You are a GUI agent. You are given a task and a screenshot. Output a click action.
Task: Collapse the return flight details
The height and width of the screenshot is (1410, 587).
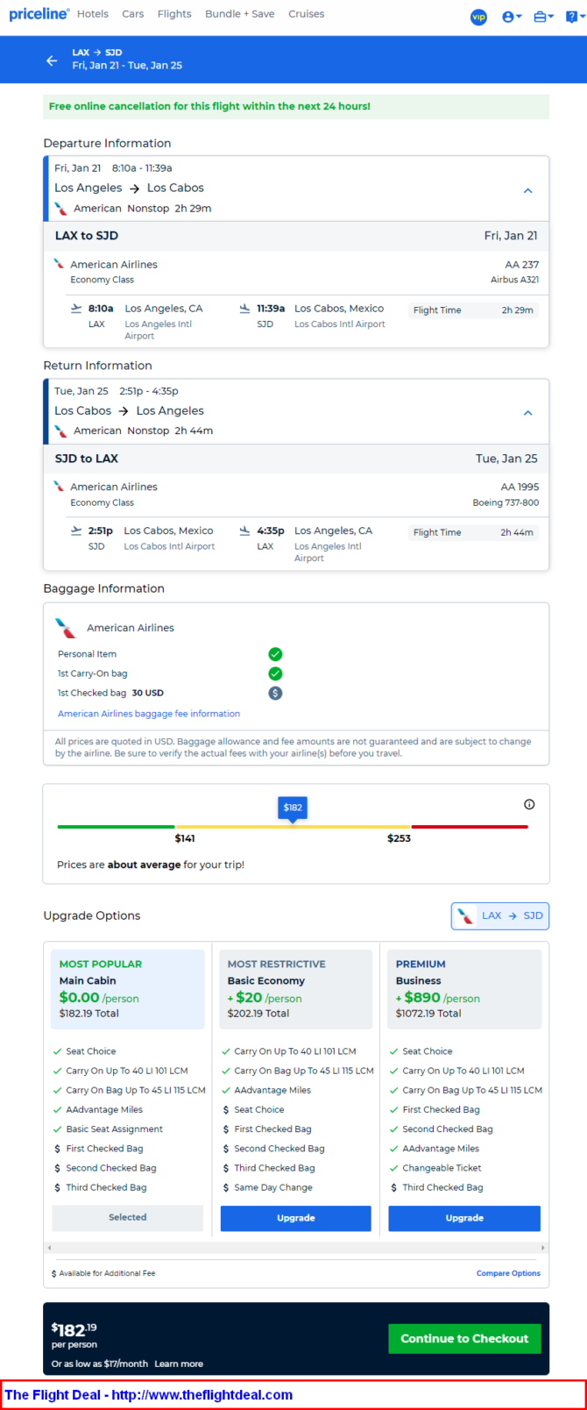click(x=527, y=413)
